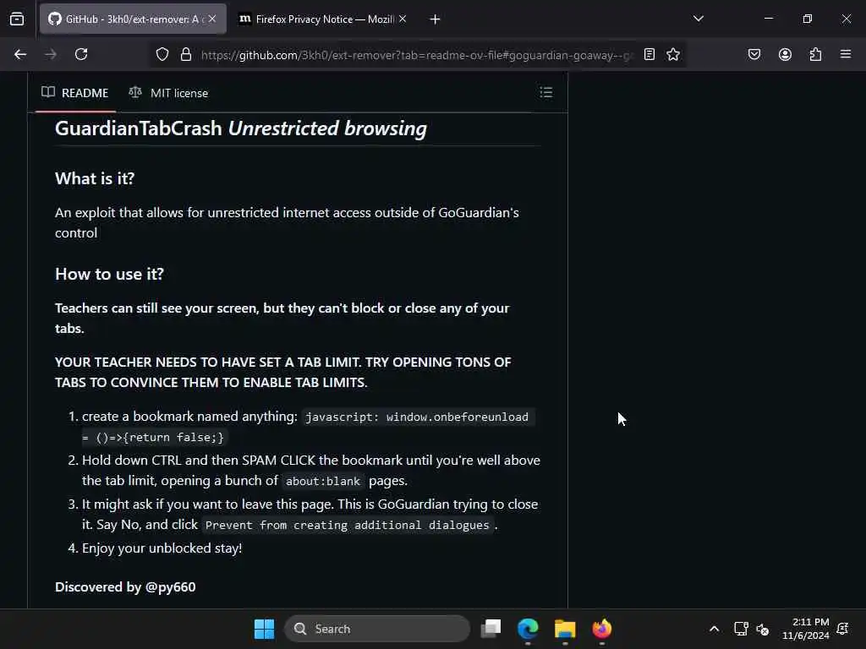Save page to Pocket
The height and width of the screenshot is (649, 866).
click(x=754, y=54)
